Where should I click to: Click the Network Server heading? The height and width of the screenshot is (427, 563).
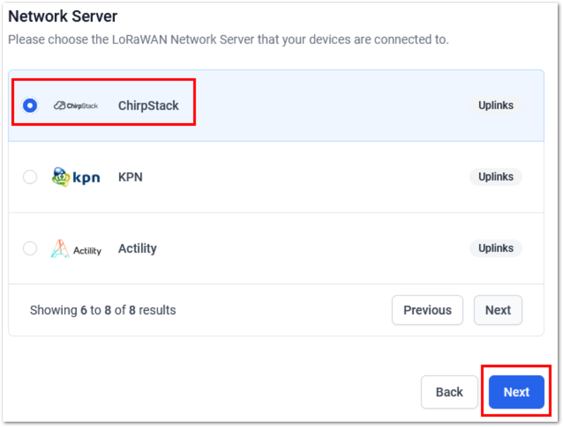point(62,16)
